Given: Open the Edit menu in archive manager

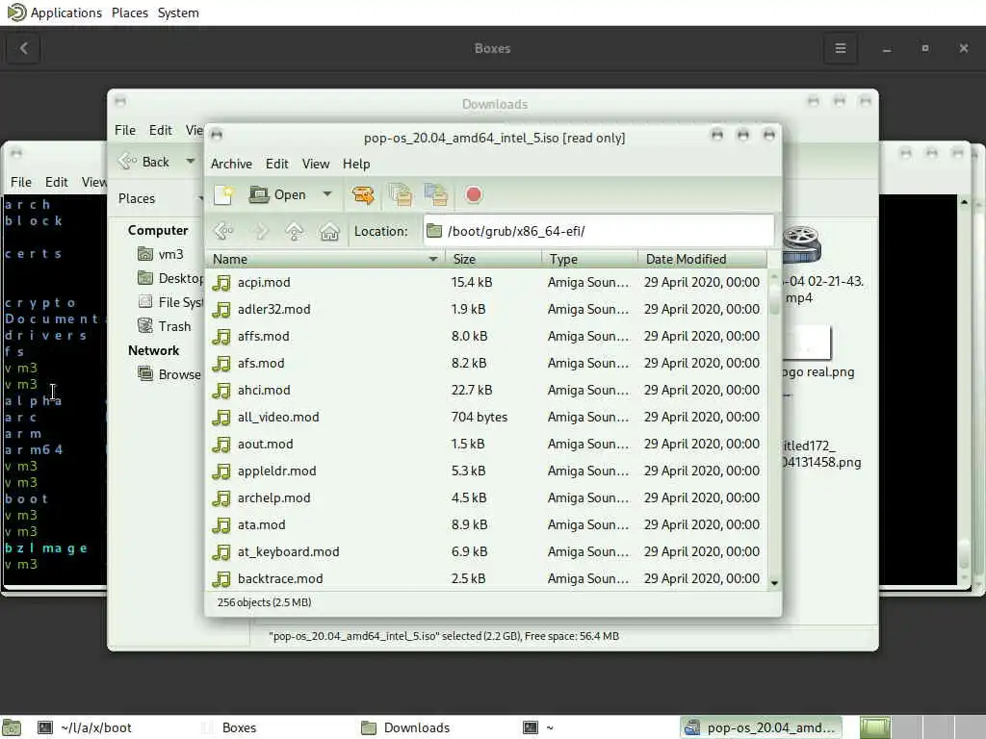Looking at the screenshot, I should 276,164.
